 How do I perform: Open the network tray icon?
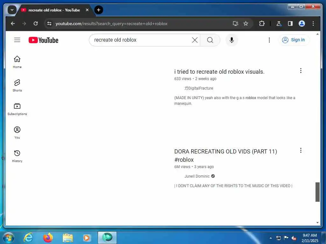[278, 238]
